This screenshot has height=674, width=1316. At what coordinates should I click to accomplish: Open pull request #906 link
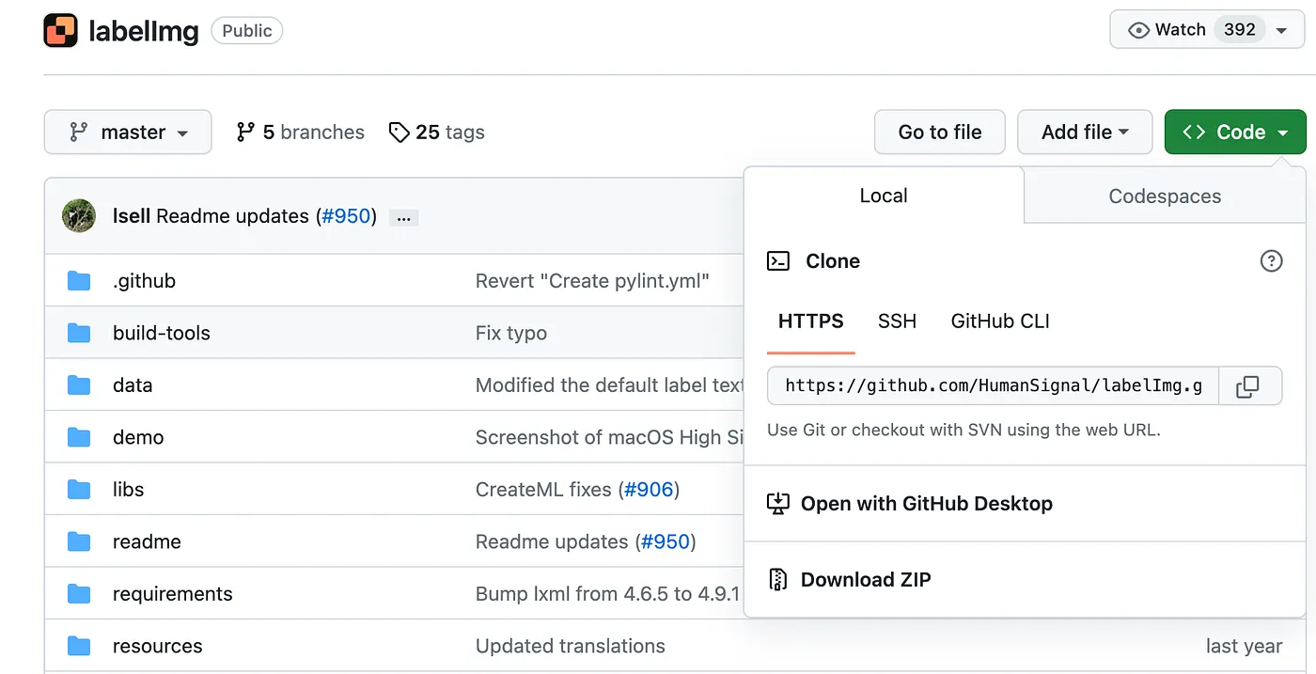(649, 490)
